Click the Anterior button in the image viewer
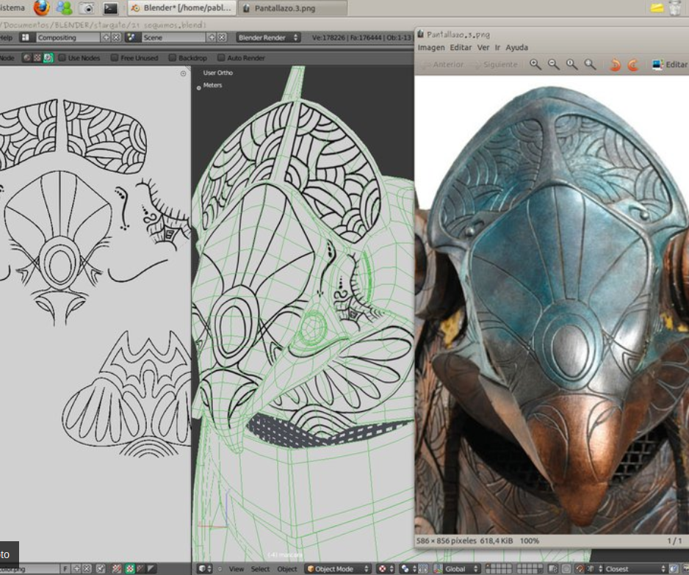 pyautogui.click(x=442, y=65)
